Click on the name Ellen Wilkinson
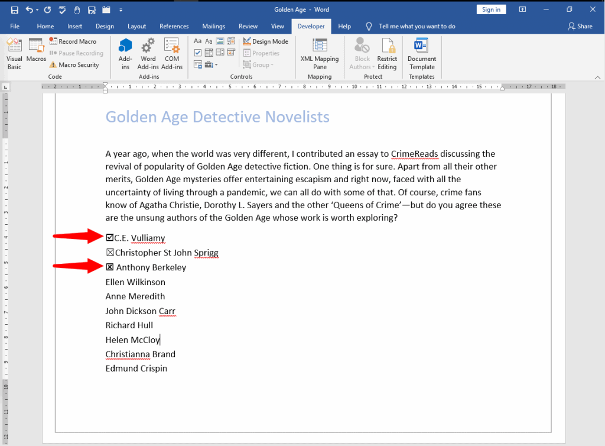The image size is (605, 446). click(135, 282)
